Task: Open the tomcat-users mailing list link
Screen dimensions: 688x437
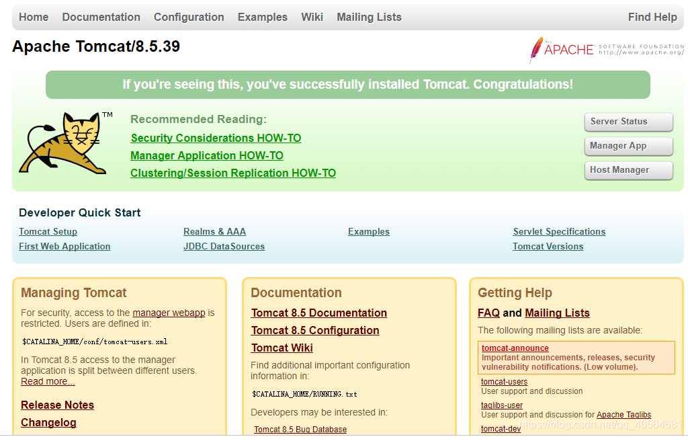Action: [504, 382]
